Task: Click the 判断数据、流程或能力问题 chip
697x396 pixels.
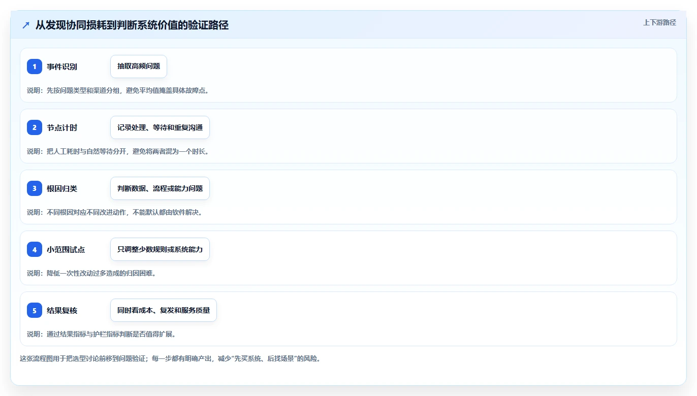Action: pyautogui.click(x=160, y=188)
